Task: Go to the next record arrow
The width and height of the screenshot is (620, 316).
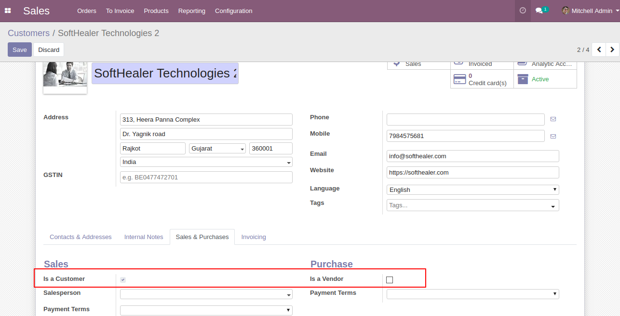Action: point(612,50)
